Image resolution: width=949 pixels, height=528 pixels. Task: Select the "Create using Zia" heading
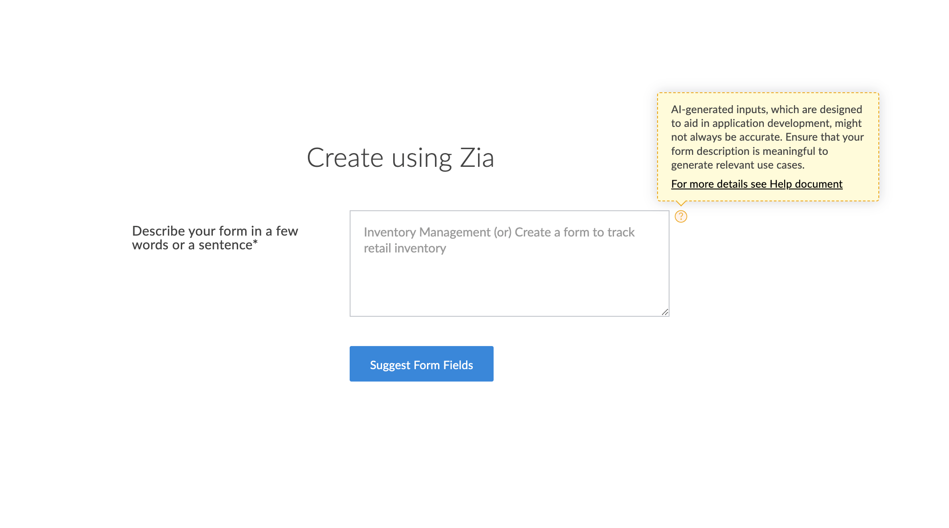[x=400, y=158]
